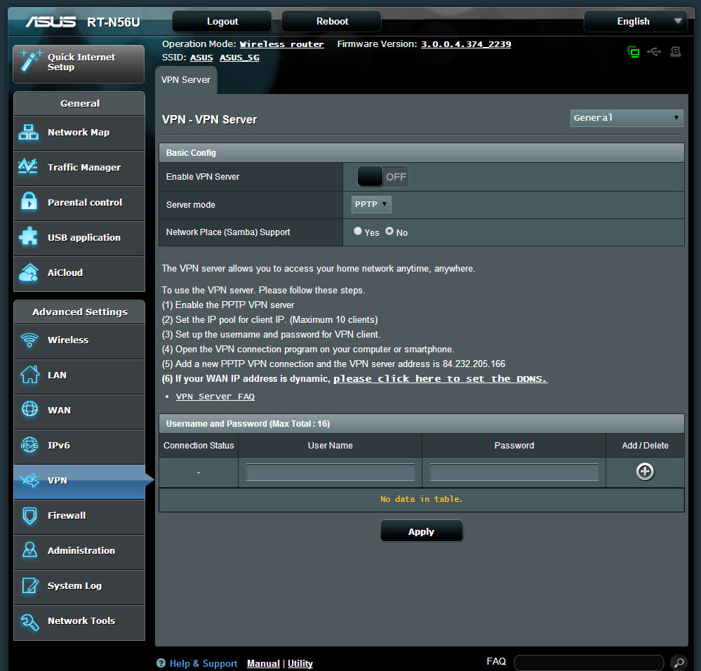Click the User Name input field
Screen dimensions: 701x671
point(331,472)
